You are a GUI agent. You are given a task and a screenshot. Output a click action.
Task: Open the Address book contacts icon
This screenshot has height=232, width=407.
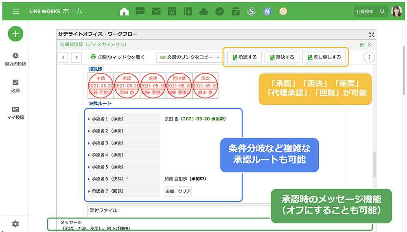188,11
